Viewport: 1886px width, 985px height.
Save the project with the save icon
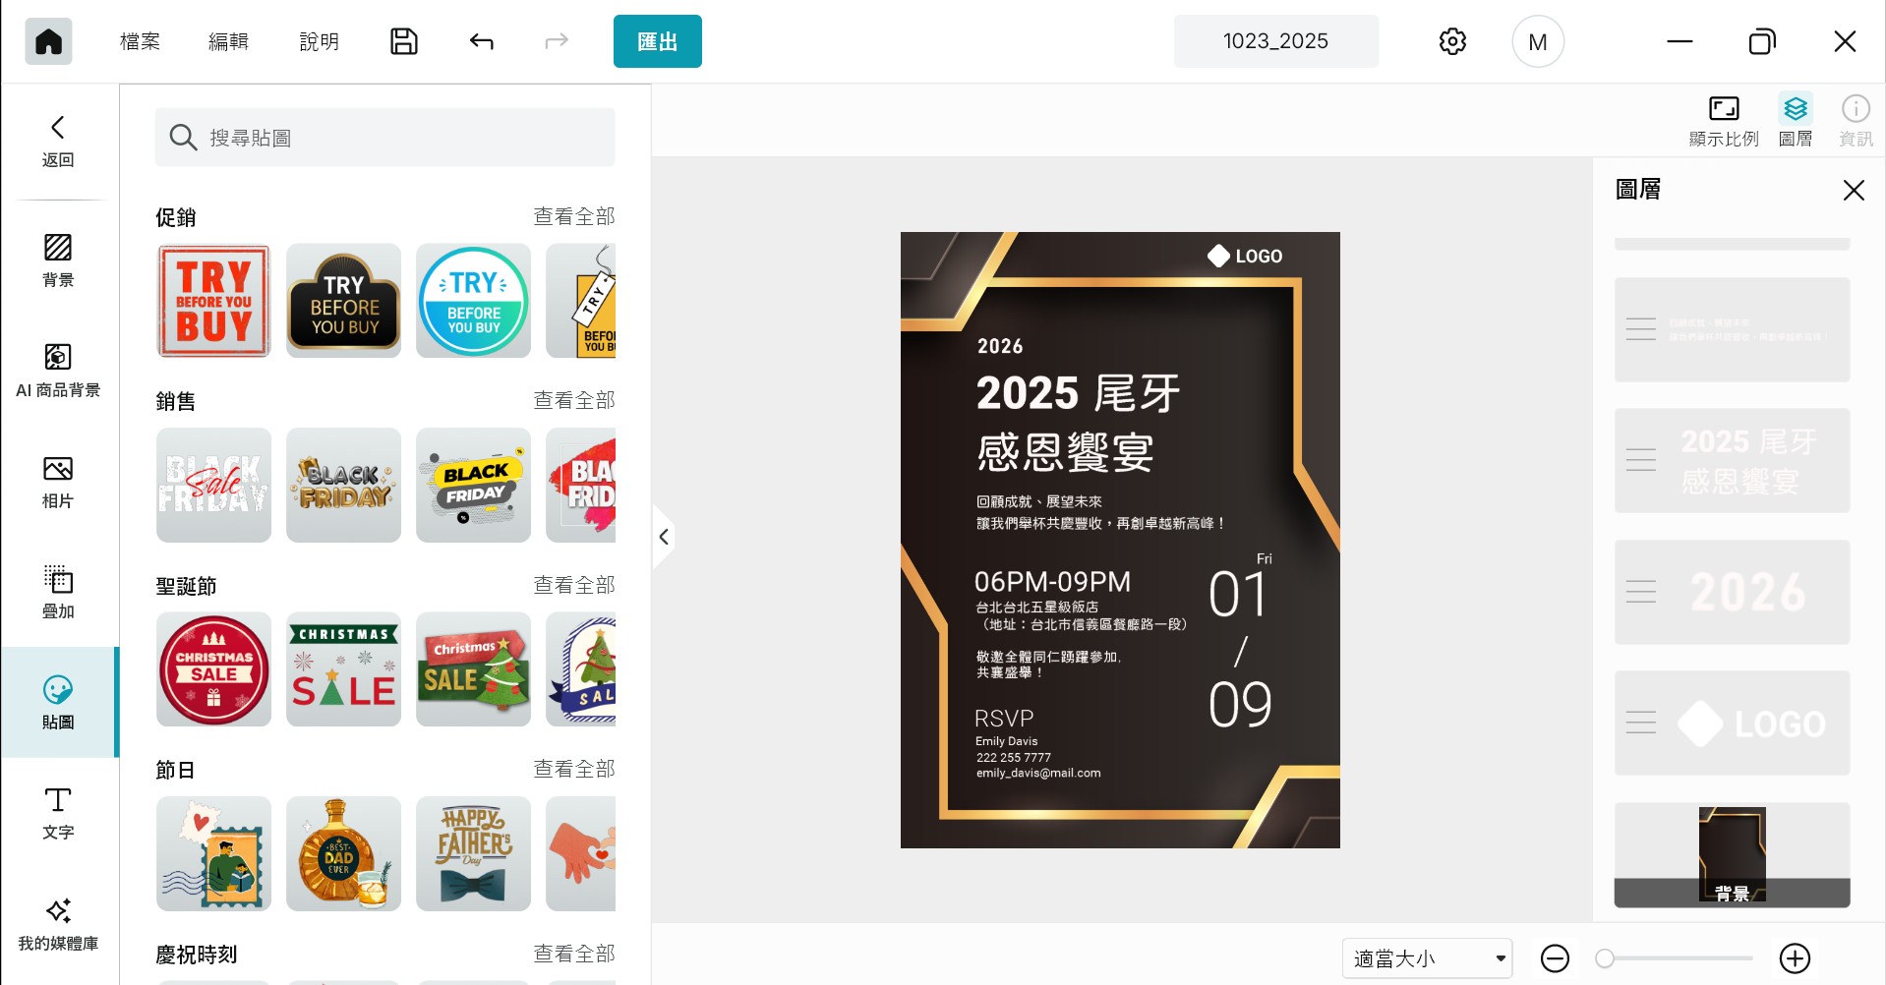point(403,40)
